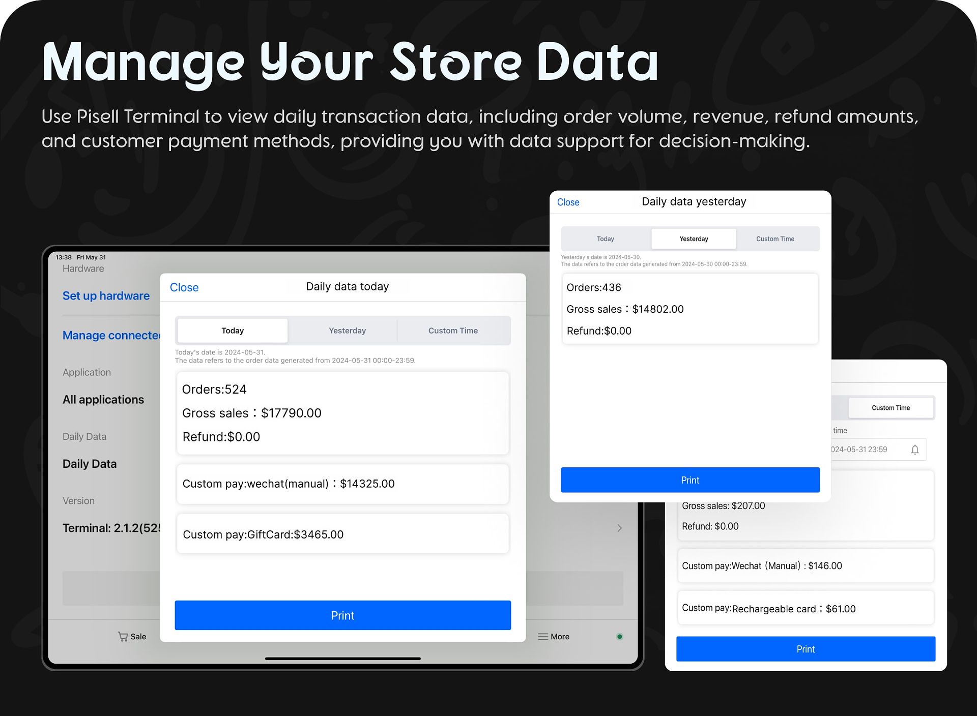977x716 pixels.
Task: Click the Daily data yesterday window title
Action: [x=694, y=202]
